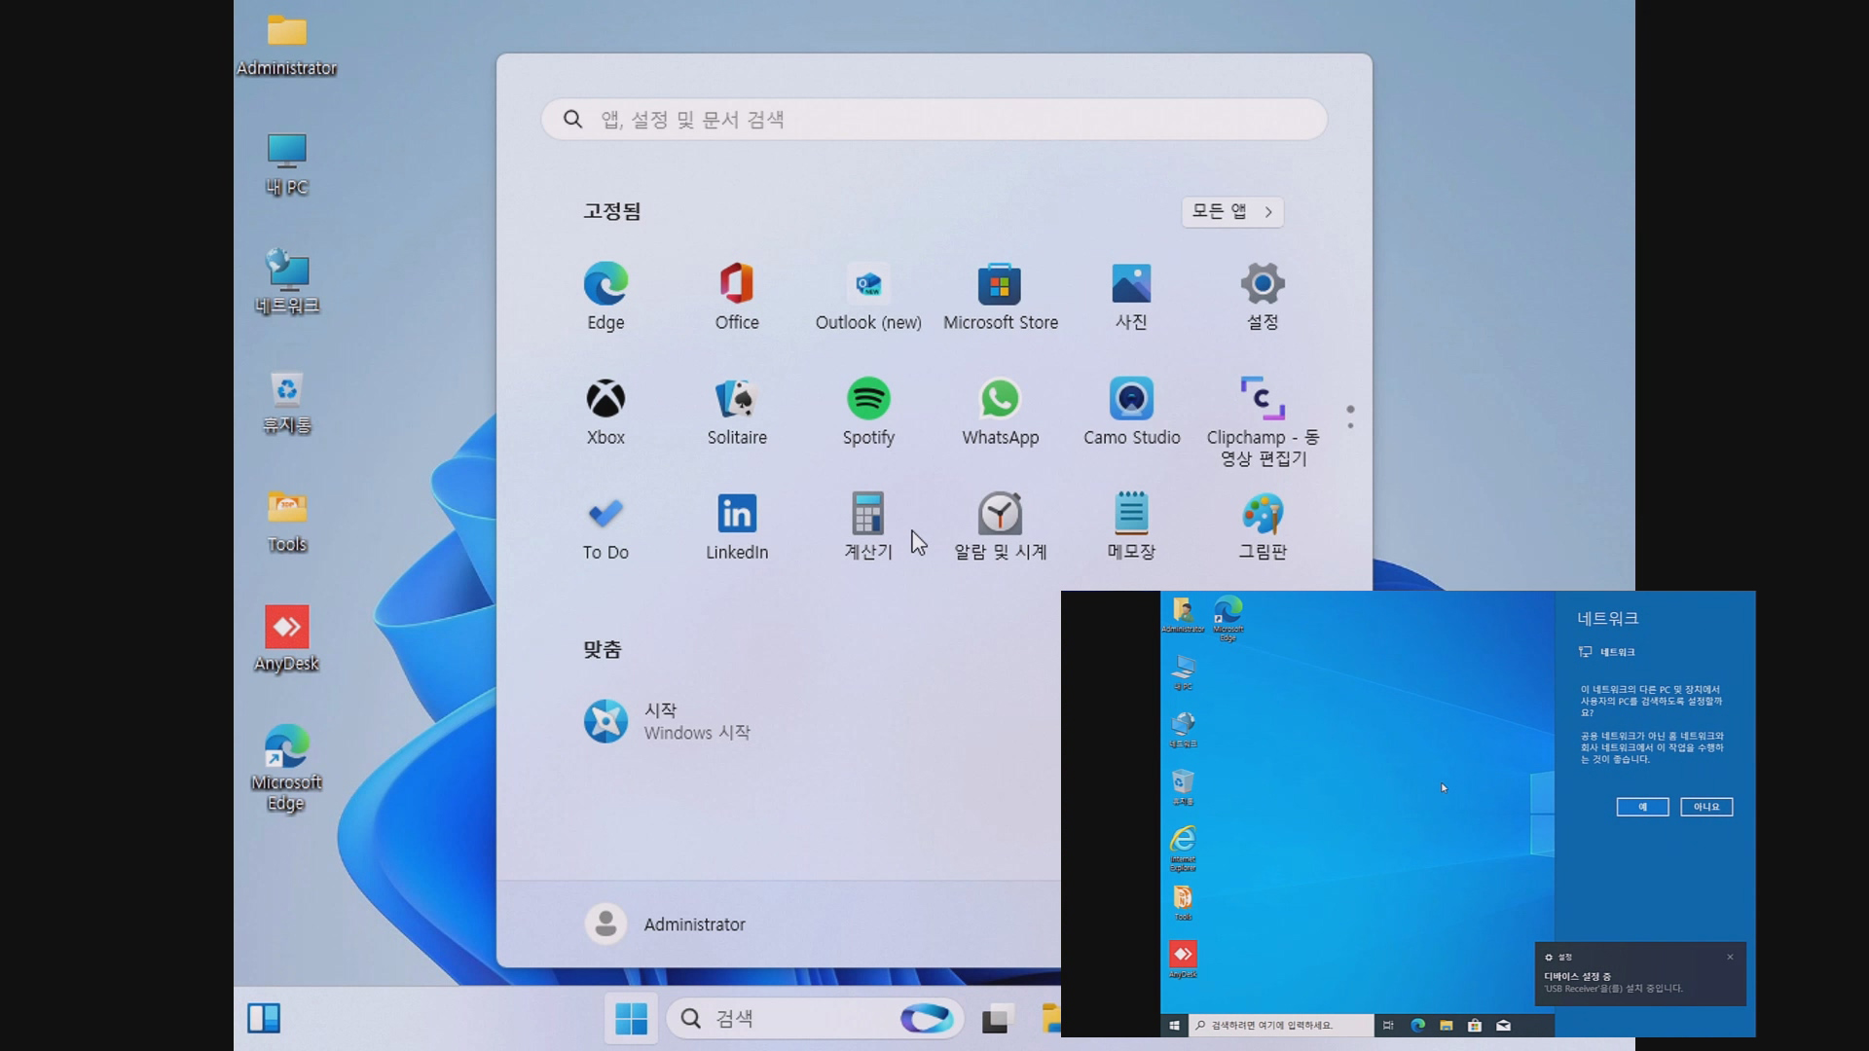Select Microsoft Edge icon in the inset Windows 10 desktop
This screenshot has height=1051, width=1869.
pos(1228,618)
